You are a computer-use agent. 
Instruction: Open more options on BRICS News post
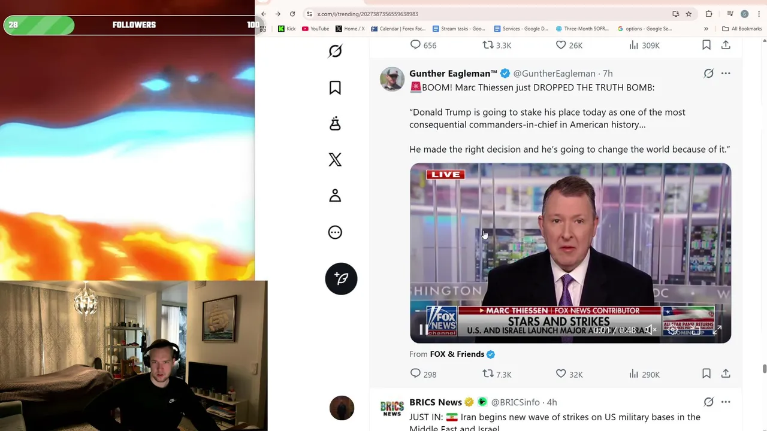click(x=726, y=402)
